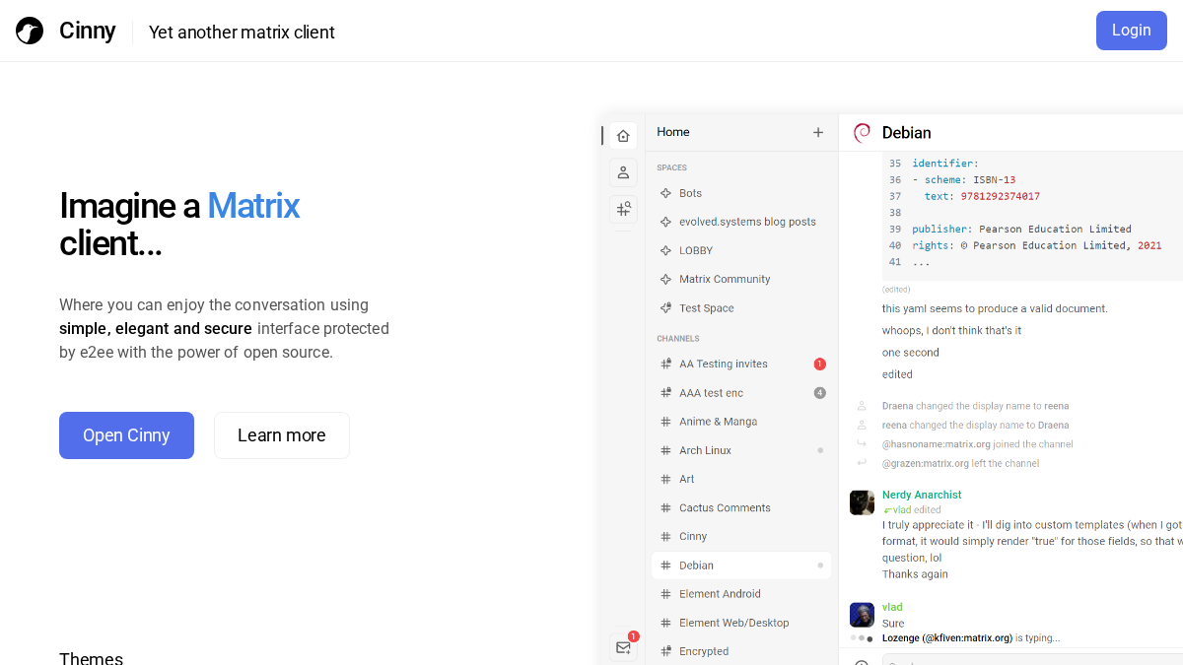Viewport: 1183px width, 665px height.
Task: Select the Debian channel row
Action: [741, 565]
